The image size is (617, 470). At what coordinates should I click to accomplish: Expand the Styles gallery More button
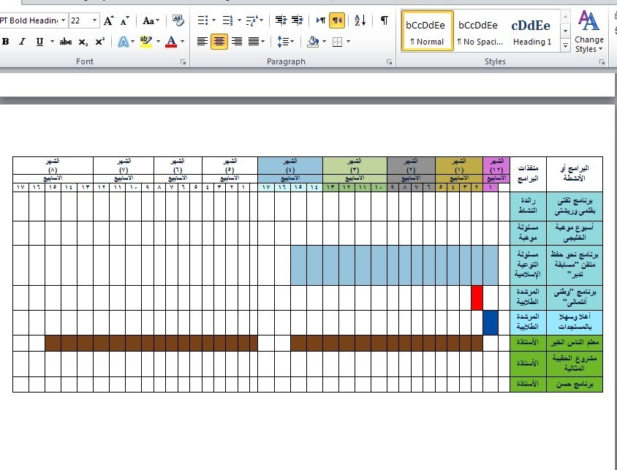(565, 46)
